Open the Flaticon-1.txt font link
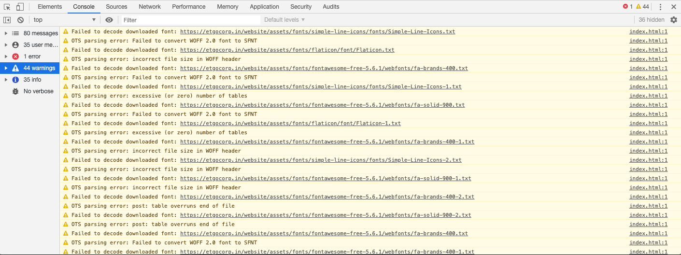This screenshot has height=255, width=681. pyautogui.click(x=290, y=123)
